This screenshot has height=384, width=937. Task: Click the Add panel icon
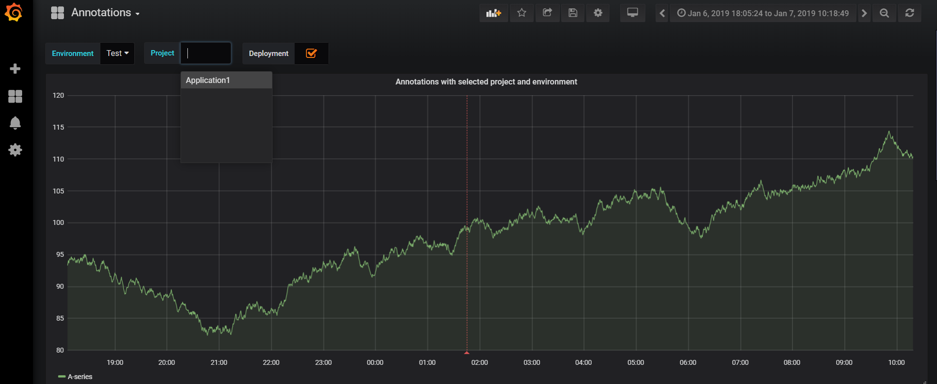coord(493,13)
